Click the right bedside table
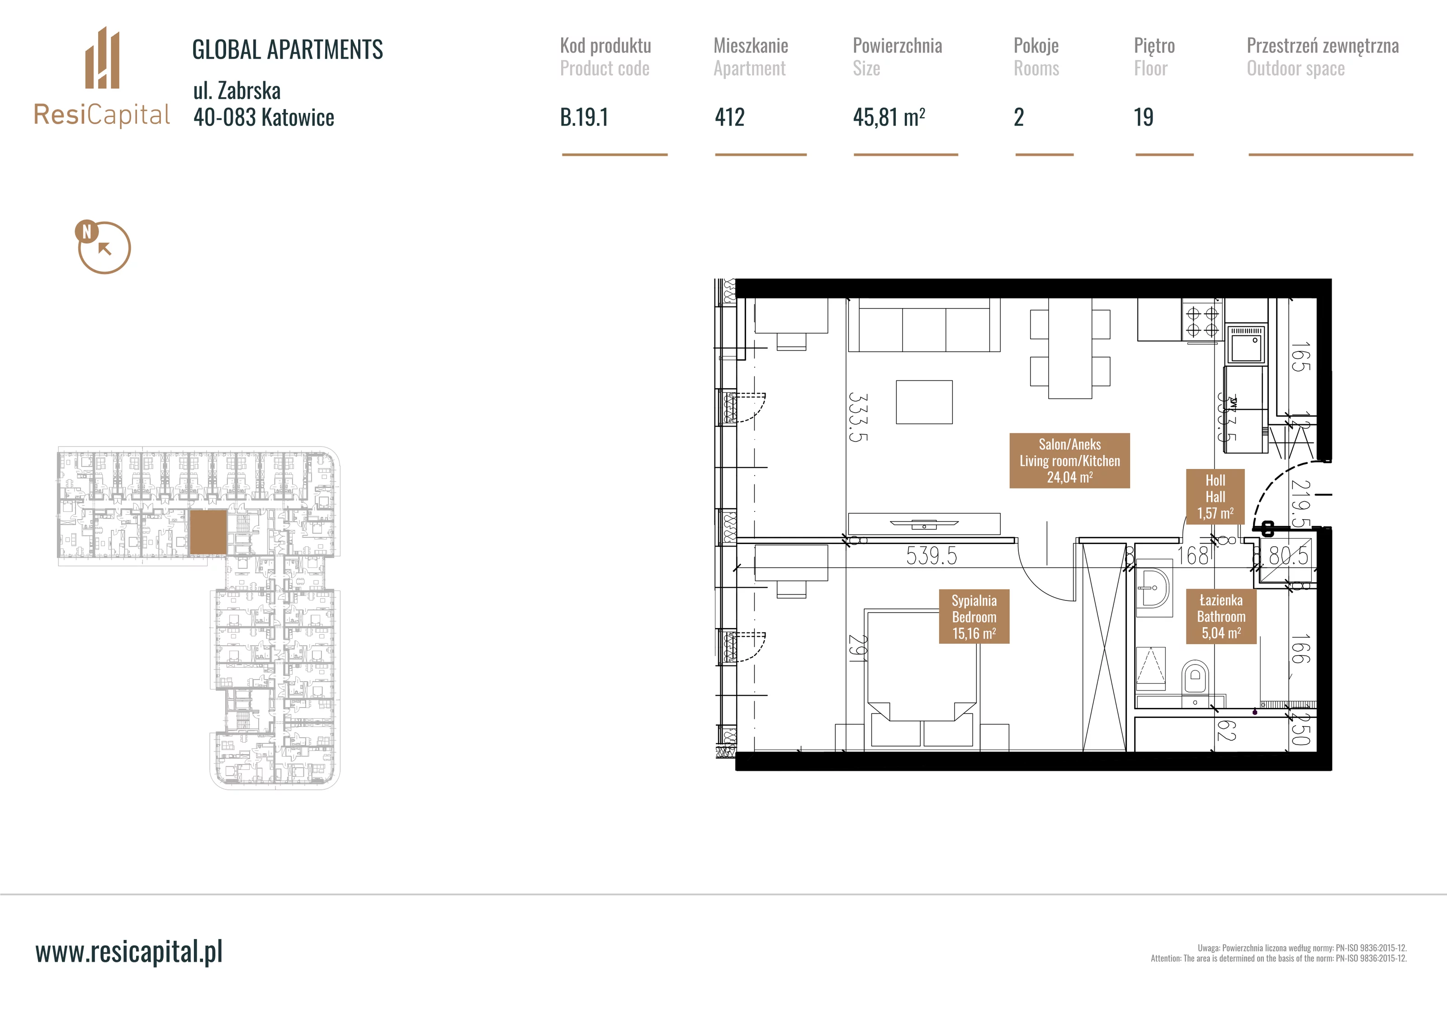 pos(994,737)
